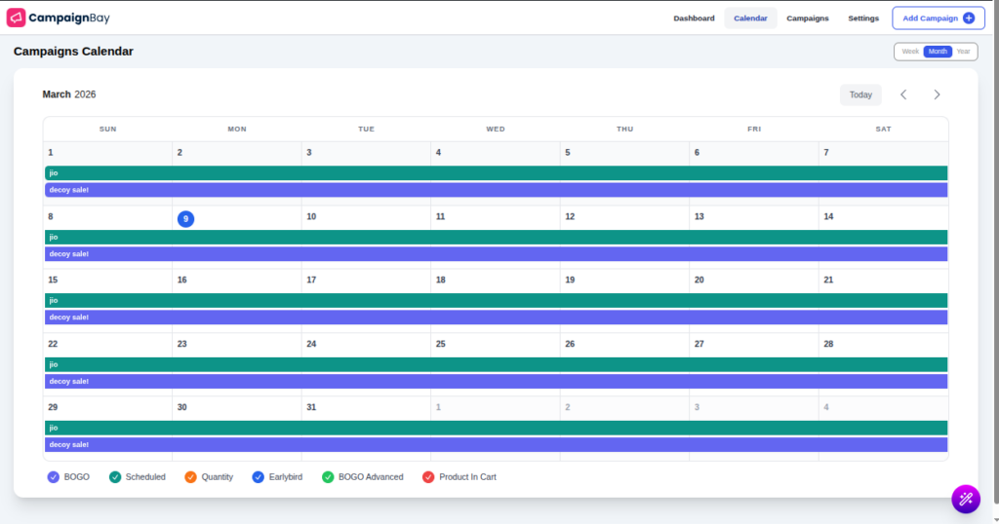Toggle the Scheduled legend checkmark
The width and height of the screenshot is (999, 524).
click(x=115, y=476)
